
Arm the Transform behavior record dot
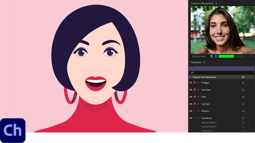point(194,118)
